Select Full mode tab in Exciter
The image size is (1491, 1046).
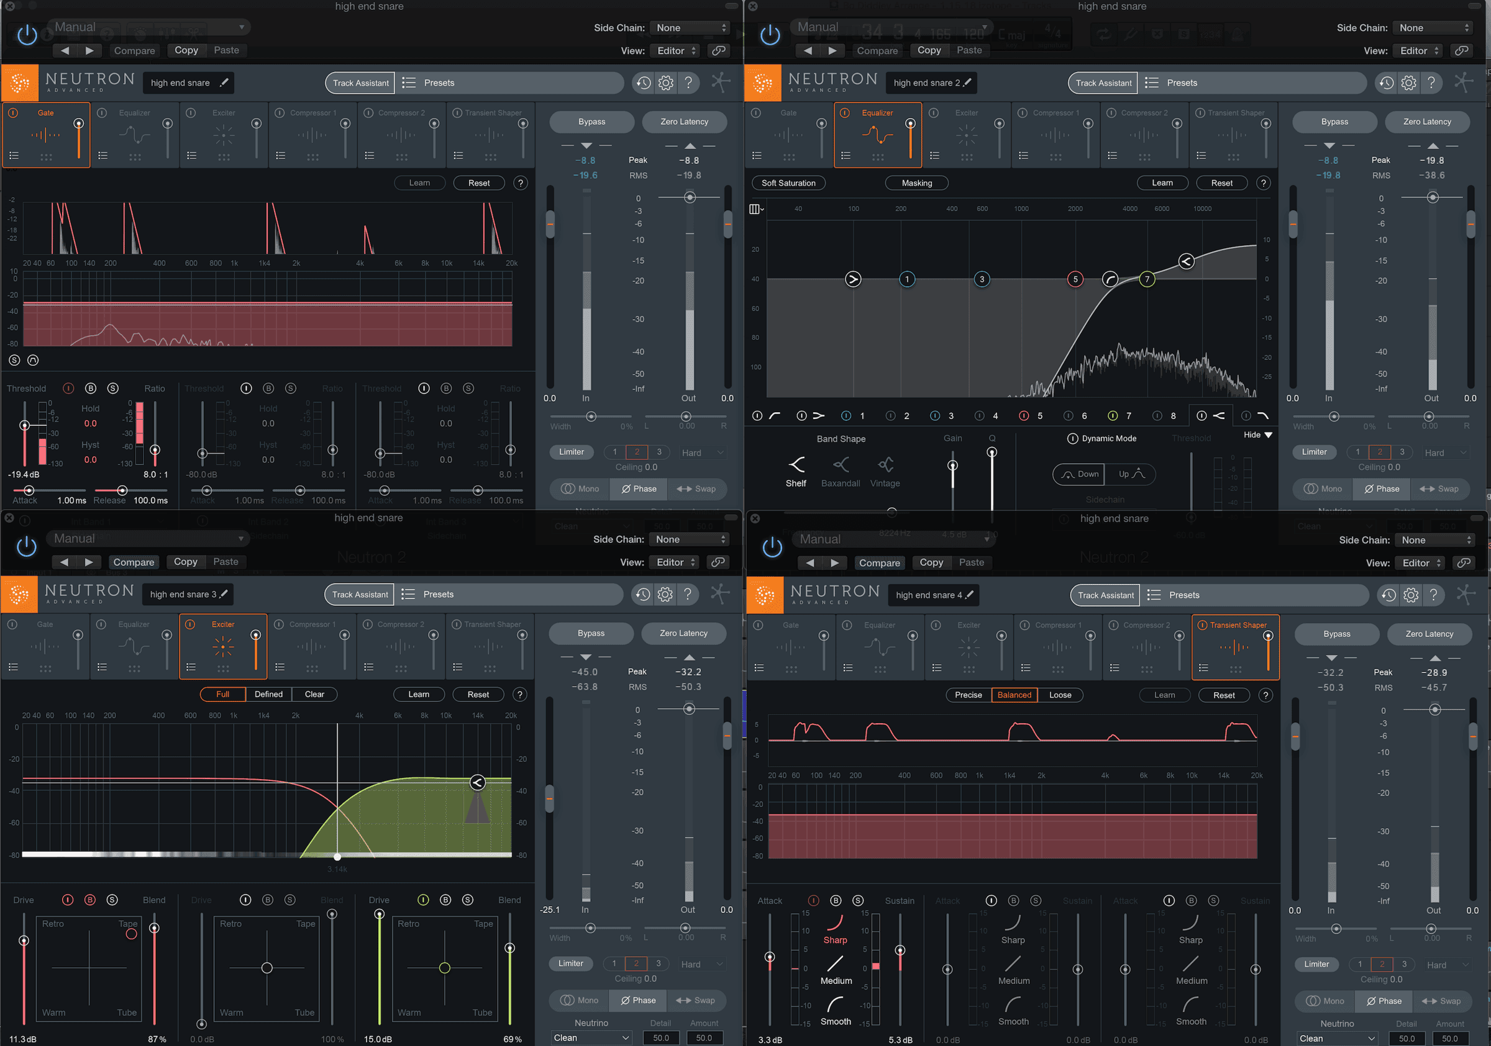tap(223, 694)
